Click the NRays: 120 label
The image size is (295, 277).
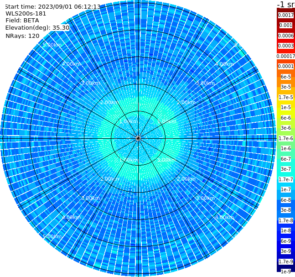22,36
